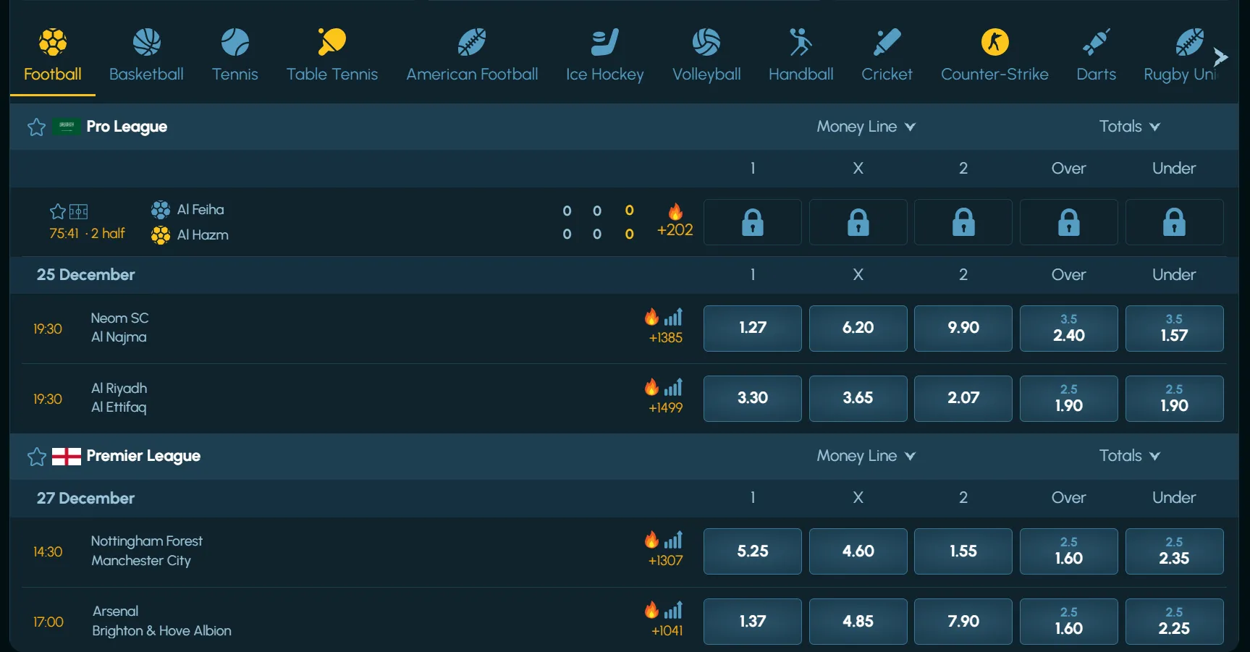Open the Darts sport section

click(x=1096, y=54)
